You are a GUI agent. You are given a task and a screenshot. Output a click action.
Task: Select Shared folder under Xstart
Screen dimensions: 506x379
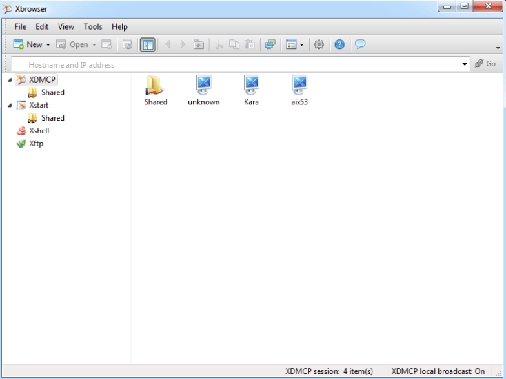coord(46,118)
